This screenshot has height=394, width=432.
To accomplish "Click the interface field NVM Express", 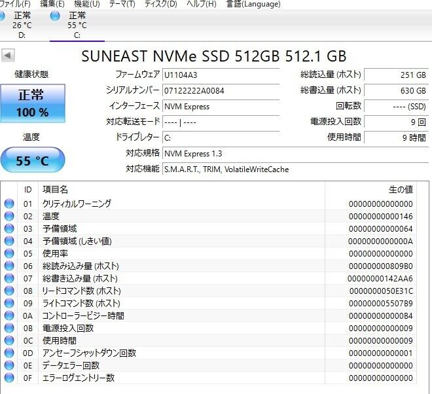I will 221,106.
